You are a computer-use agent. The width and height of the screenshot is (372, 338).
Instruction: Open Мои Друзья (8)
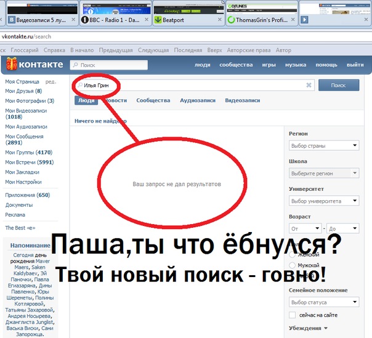[23, 91]
